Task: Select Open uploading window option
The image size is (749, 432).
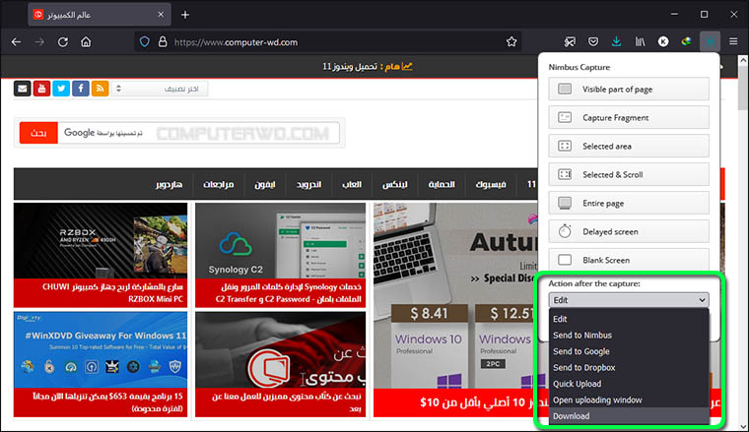Action: pos(629,401)
